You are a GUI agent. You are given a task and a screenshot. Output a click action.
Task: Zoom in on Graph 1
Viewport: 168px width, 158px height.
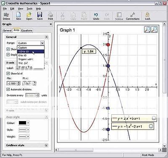click(x=147, y=29)
